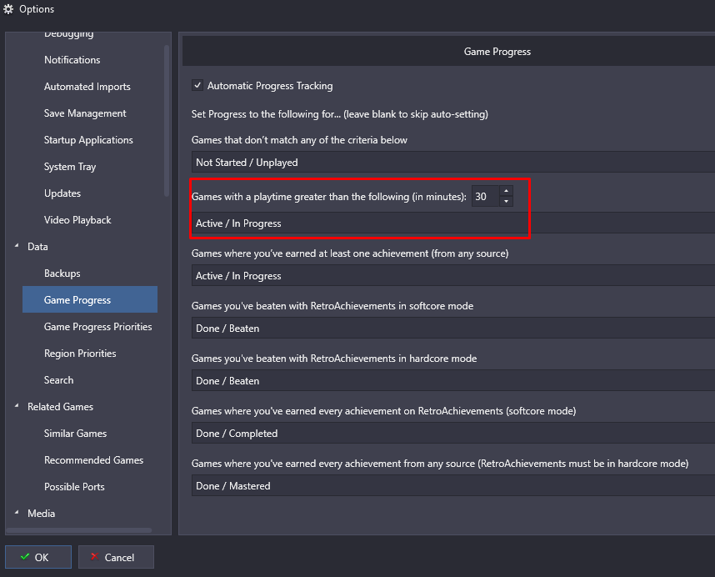Click the Options gear icon in title bar
715x577 pixels.
pyautogui.click(x=9, y=9)
